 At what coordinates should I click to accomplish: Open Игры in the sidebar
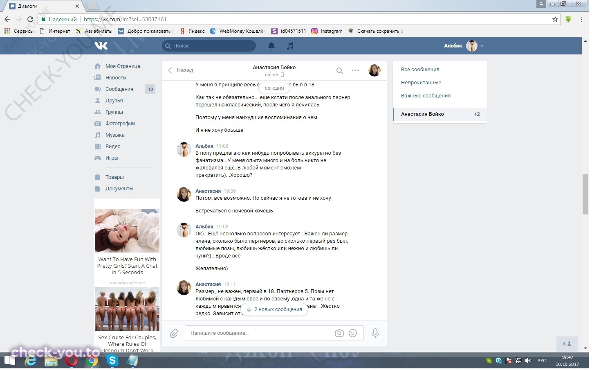point(106,158)
